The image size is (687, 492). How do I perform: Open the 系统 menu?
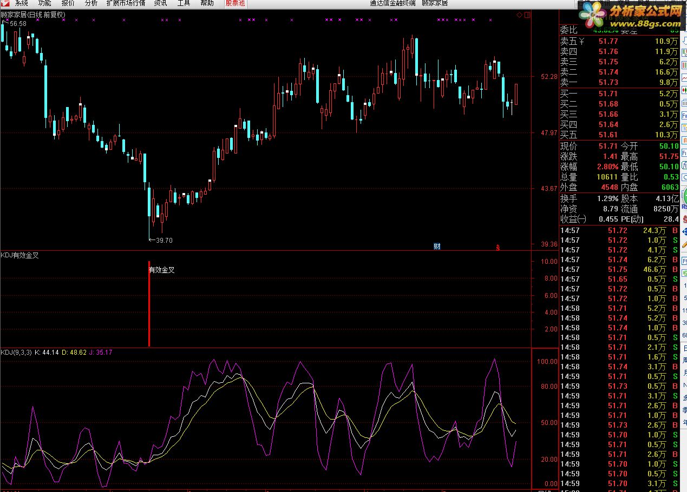pos(22,3)
